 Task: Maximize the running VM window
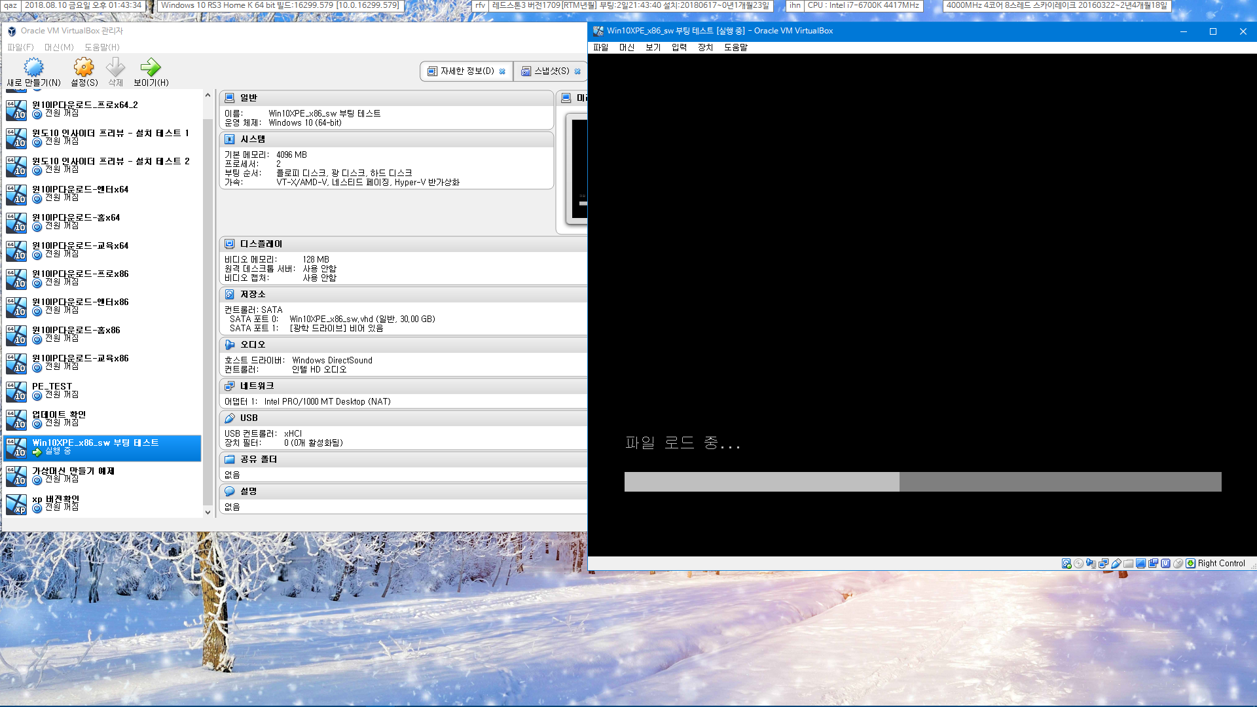[x=1212, y=31]
